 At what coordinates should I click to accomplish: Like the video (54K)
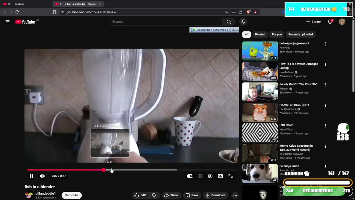coord(140,195)
